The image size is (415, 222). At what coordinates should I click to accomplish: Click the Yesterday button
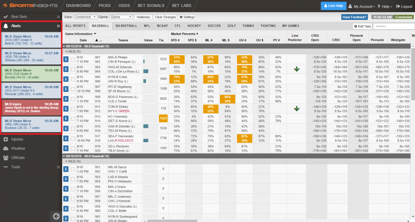[143, 17]
